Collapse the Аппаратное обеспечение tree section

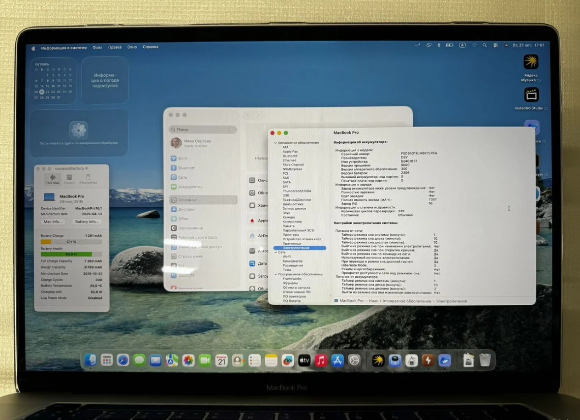(x=275, y=143)
